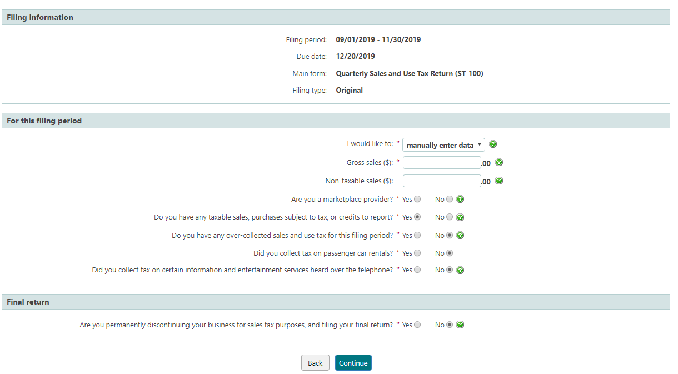Mark Yes for over-collected sales and use tax
Viewport: 678px width, 374px height.
(x=417, y=235)
